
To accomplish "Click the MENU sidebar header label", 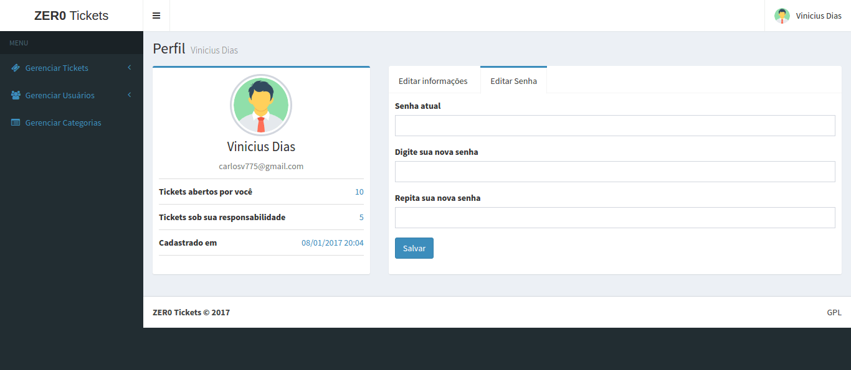I will click(19, 43).
